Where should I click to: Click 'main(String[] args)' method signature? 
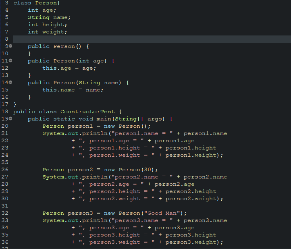(x=131, y=119)
